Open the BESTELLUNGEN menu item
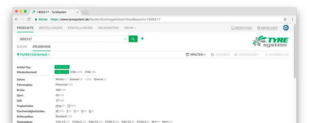309x123 pixels. [x=51, y=28]
